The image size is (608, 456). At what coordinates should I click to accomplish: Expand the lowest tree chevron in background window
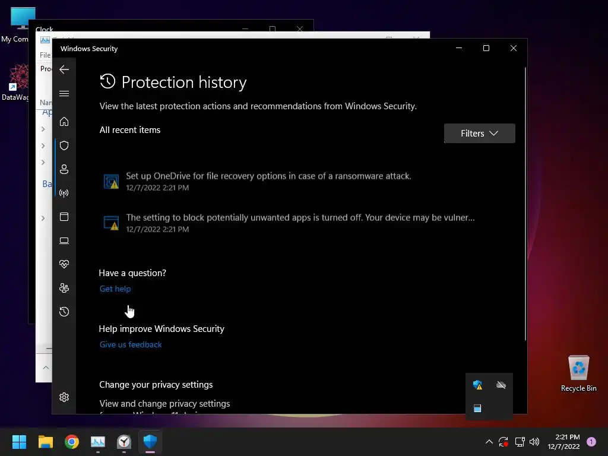pos(43,218)
